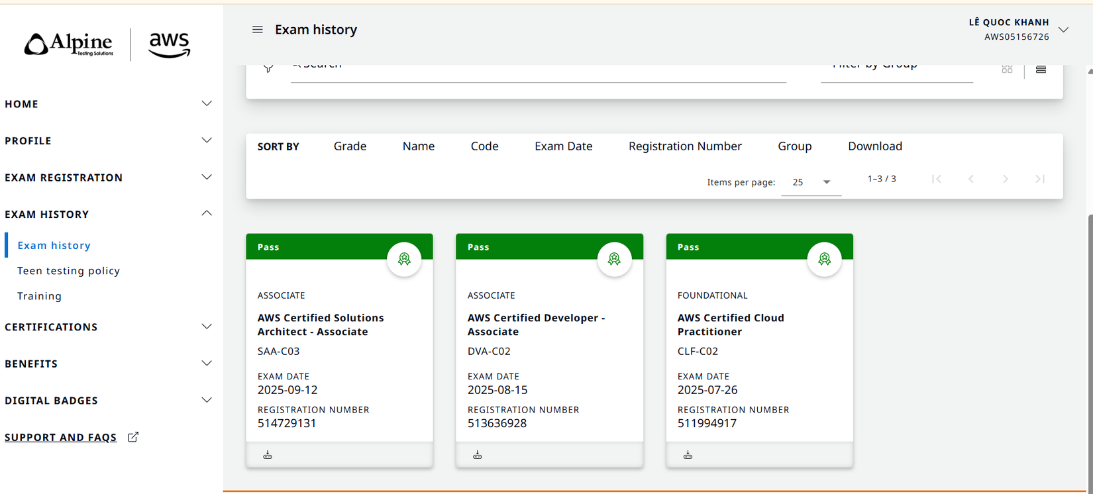Switch to grid view layout
The width and height of the screenshot is (1093, 494).
tap(1007, 70)
